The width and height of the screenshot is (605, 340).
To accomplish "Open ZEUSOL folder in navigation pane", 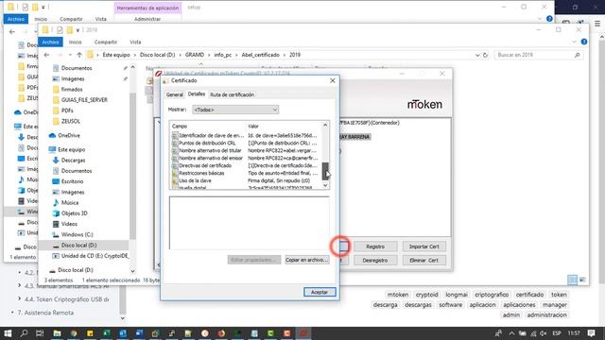I will [71, 121].
